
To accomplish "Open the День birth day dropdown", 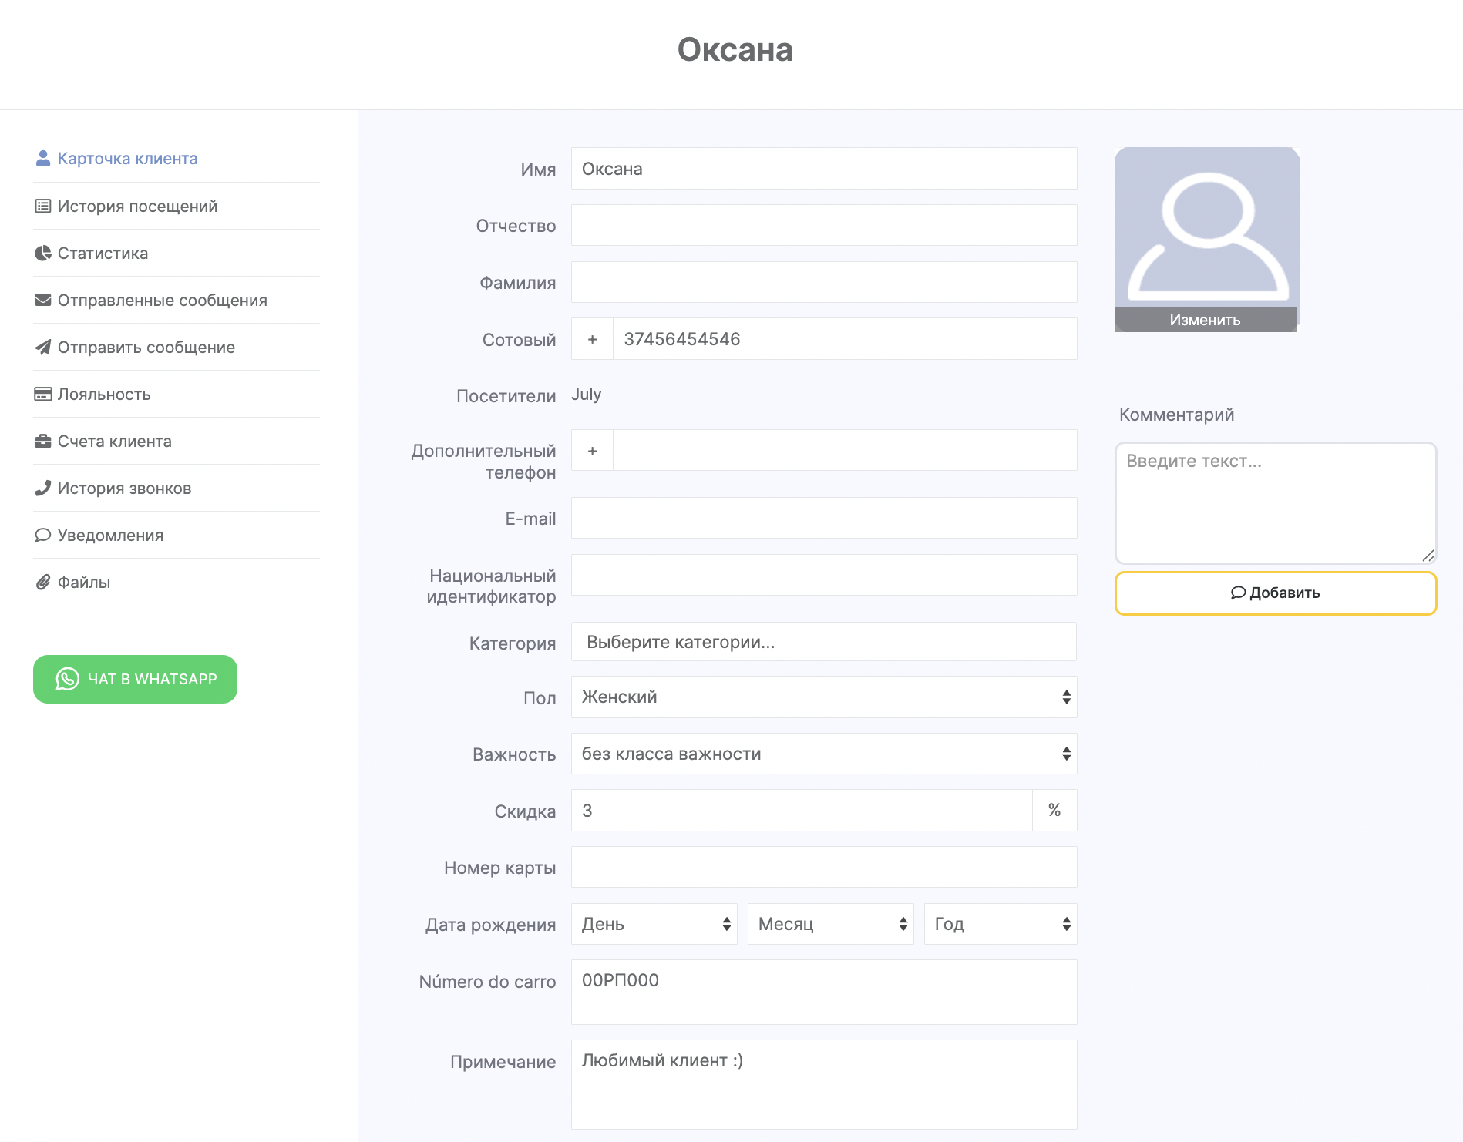I will click(x=654, y=925).
